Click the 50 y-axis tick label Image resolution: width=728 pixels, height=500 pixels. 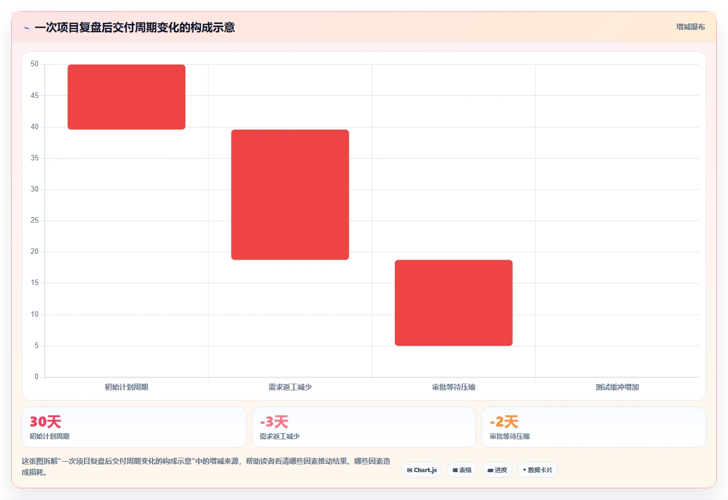pyautogui.click(x=34, y=64)
